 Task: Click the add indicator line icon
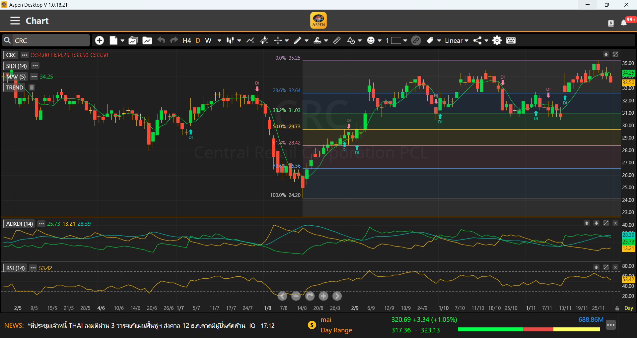coord(250,40)
